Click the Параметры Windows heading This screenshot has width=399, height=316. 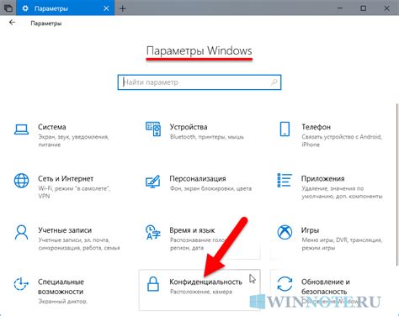click(x=199, y=50)
